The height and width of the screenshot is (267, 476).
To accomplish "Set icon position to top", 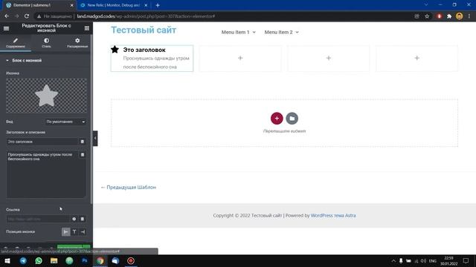I will coord(74,232).
